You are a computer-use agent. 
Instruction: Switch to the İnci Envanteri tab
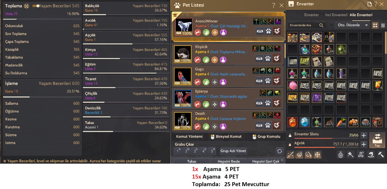[336, 15]
